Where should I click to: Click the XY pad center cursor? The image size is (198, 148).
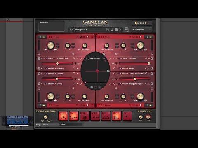click(97, 71)
